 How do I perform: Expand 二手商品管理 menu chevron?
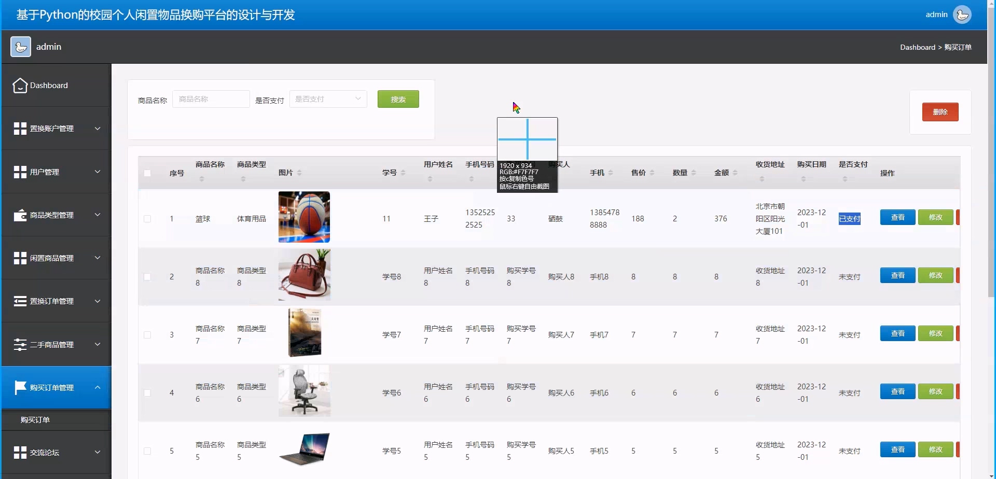[97, 344]
